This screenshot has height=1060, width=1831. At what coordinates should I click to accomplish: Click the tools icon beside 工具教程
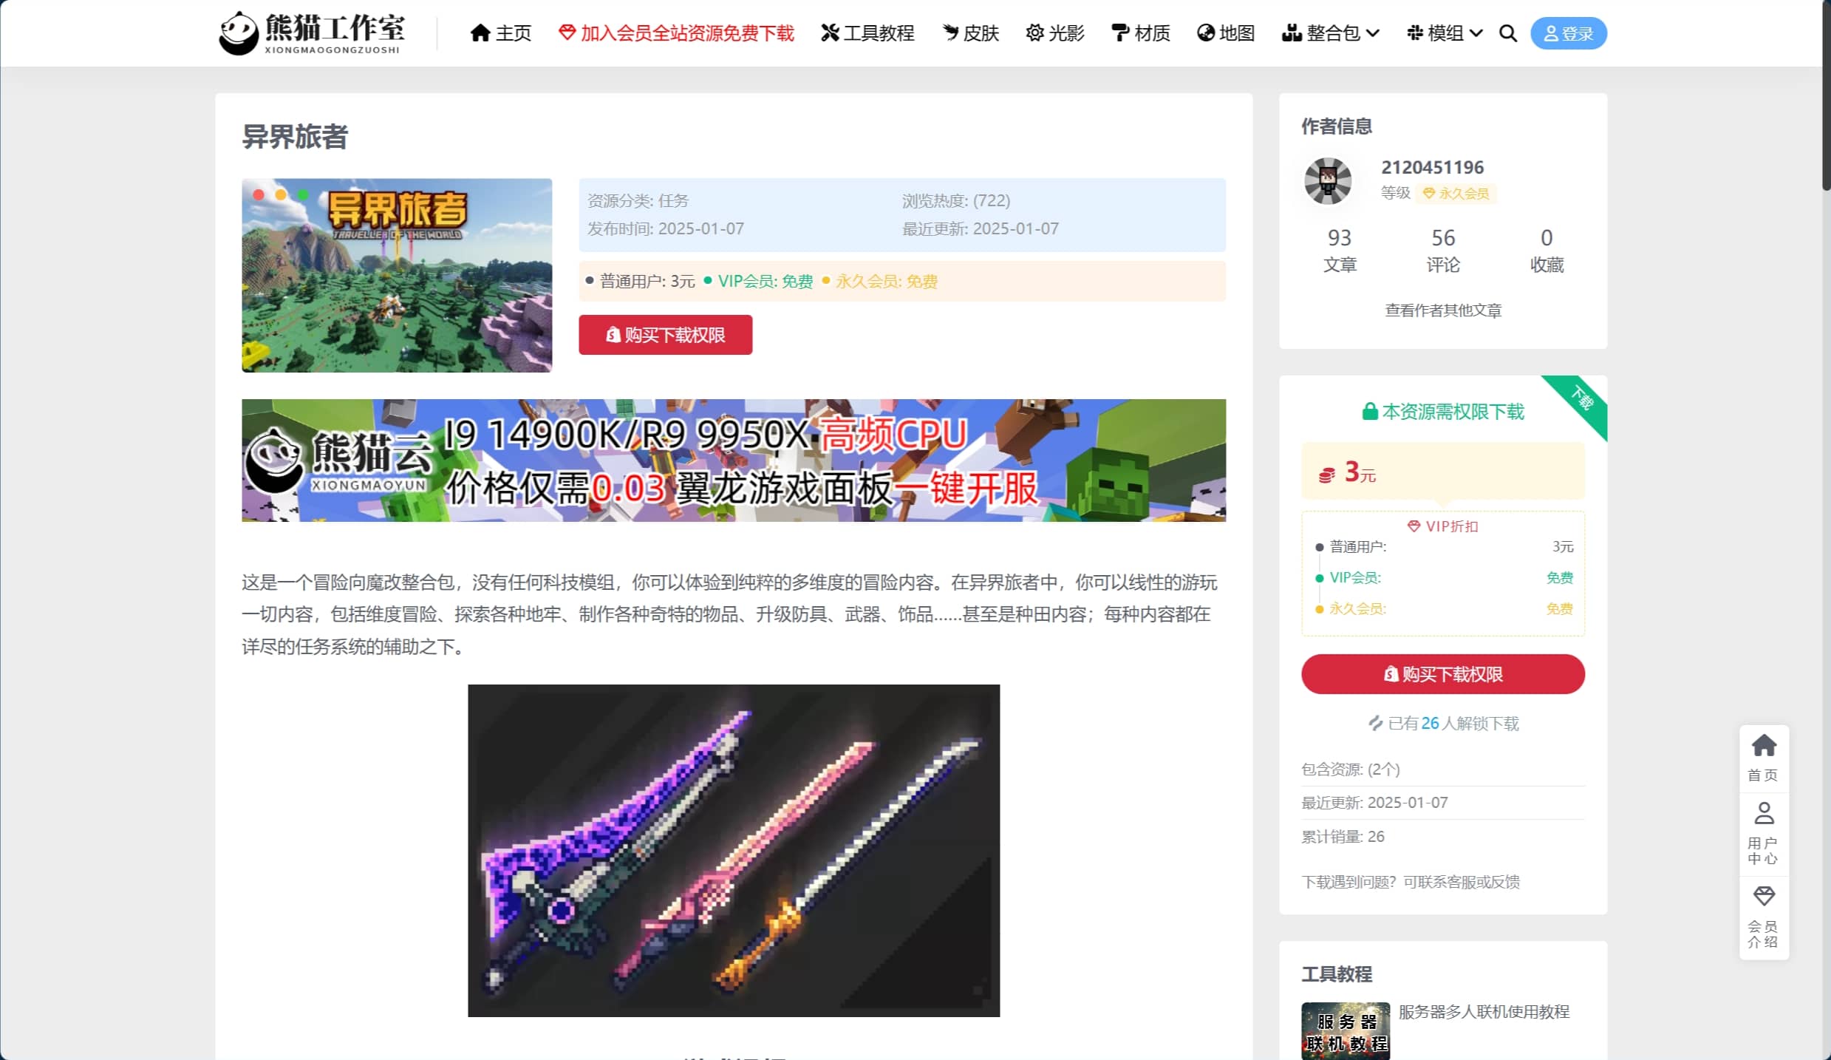(x=830, y=33)
